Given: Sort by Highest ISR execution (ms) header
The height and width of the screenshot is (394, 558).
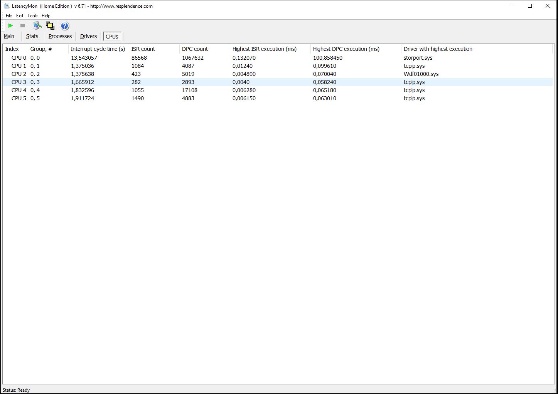Looking at the screenshot, I should click(270, 49).
